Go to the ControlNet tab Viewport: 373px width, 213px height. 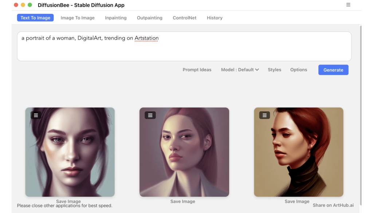[x=184, y=18]
